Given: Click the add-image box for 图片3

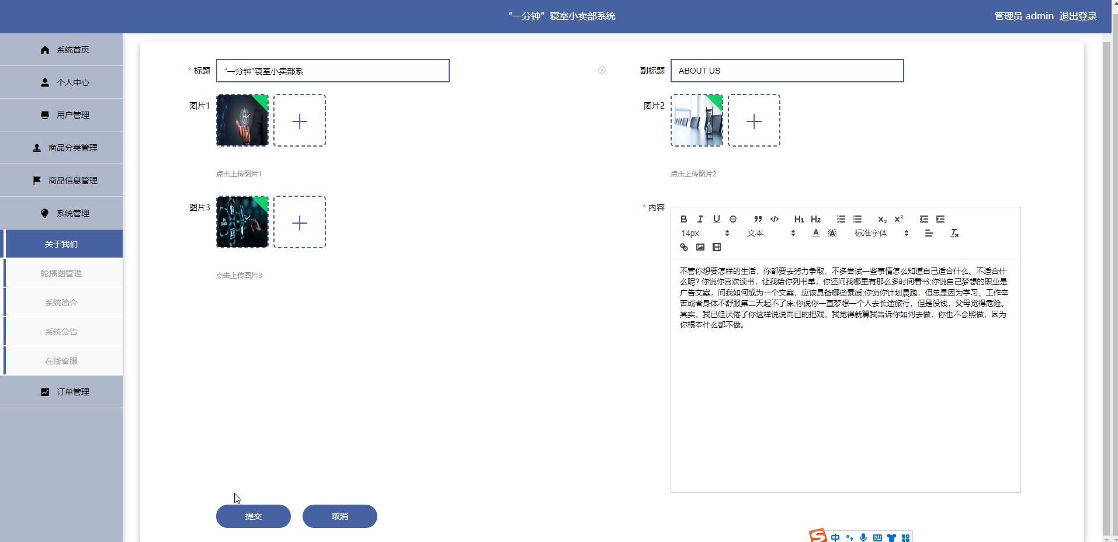Looking at the screenshot, I should click(x=300, y=222).
